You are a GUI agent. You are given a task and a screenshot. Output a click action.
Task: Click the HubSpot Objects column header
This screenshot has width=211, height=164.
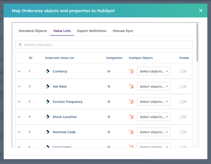tap(141, 58)
